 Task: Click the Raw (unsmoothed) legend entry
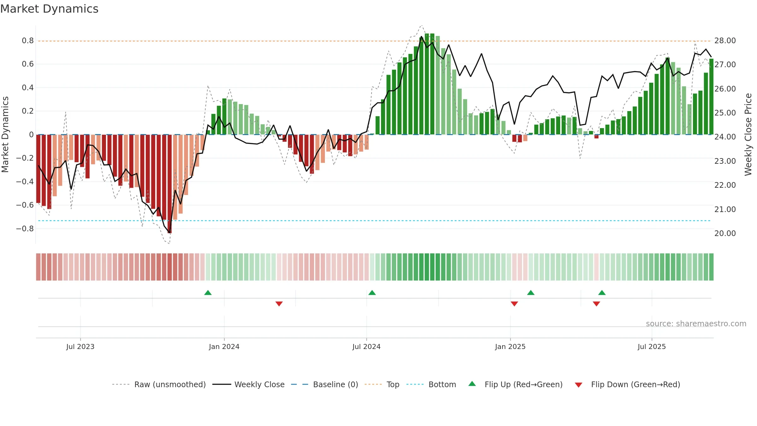pyautogui.click(x=159, y=384)
